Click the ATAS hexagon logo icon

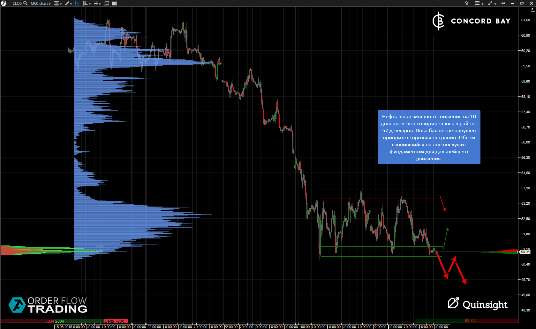pyautogui.click(x=4, y=3)
